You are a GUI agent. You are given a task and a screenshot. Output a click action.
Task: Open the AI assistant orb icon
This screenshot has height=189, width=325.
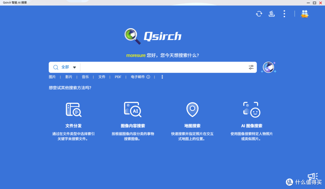269,67
